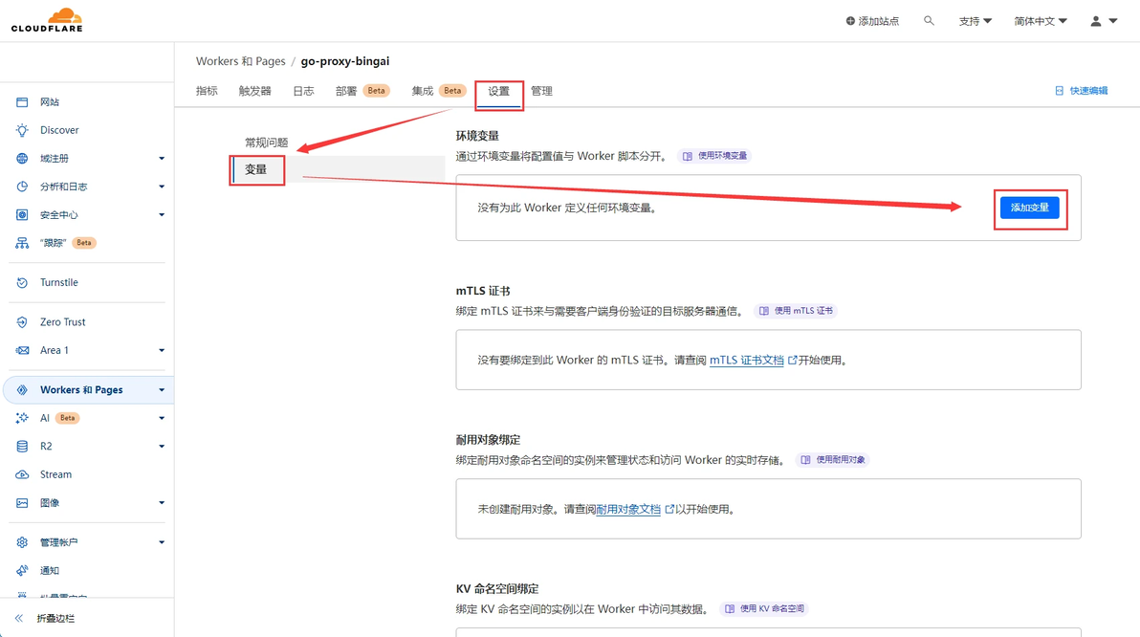
Task: Click the 域注册 globe icon
Action: (23, 159)
